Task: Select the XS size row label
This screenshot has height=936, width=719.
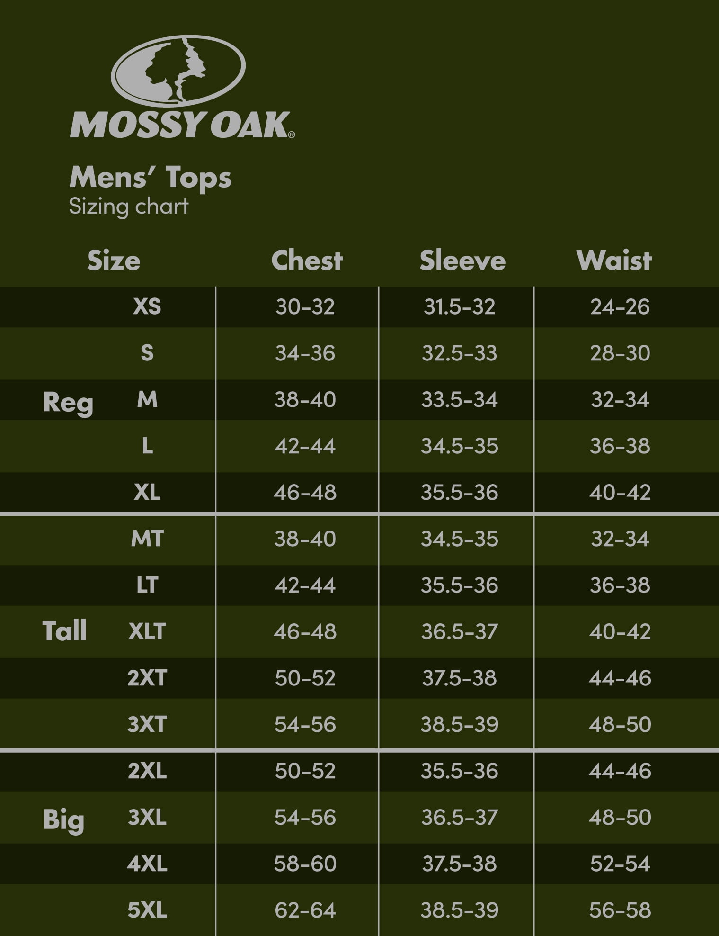Action: tap(147, 306)
